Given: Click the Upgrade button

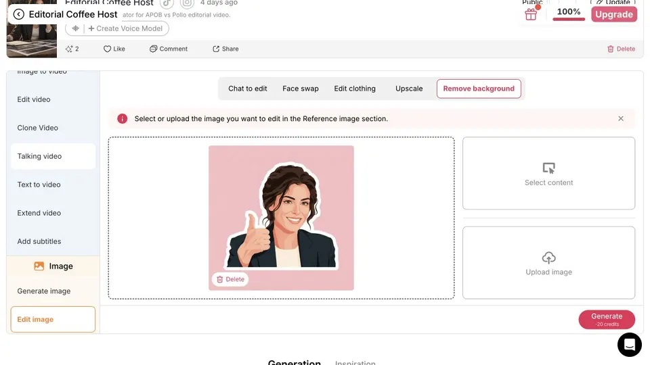Looking at the screenshot, I should pos(614,14).
